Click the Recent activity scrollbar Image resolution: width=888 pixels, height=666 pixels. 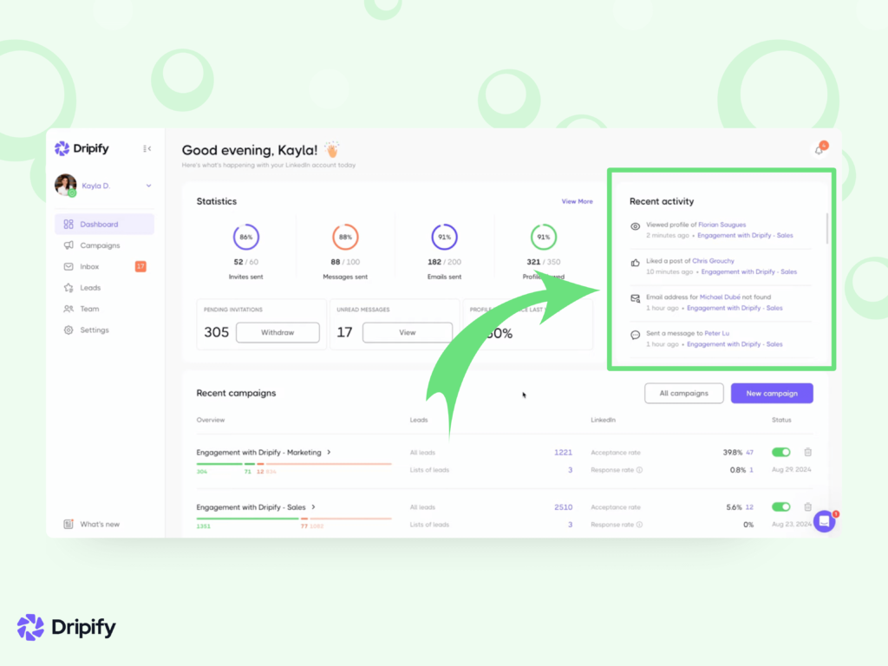827,227
